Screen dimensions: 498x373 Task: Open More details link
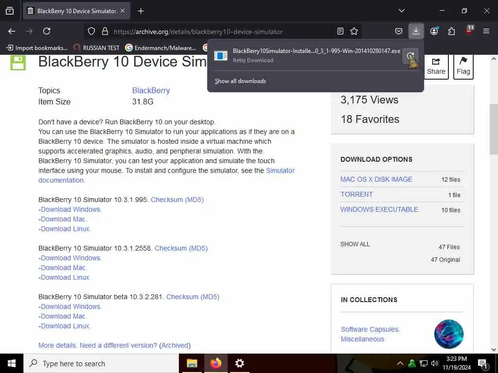point(58,345)
